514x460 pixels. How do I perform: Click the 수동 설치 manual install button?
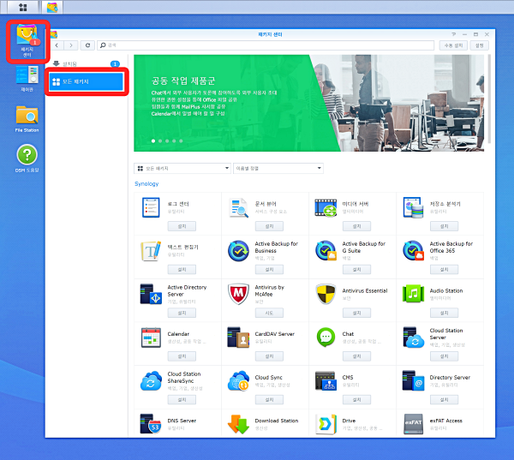point(453,45)
